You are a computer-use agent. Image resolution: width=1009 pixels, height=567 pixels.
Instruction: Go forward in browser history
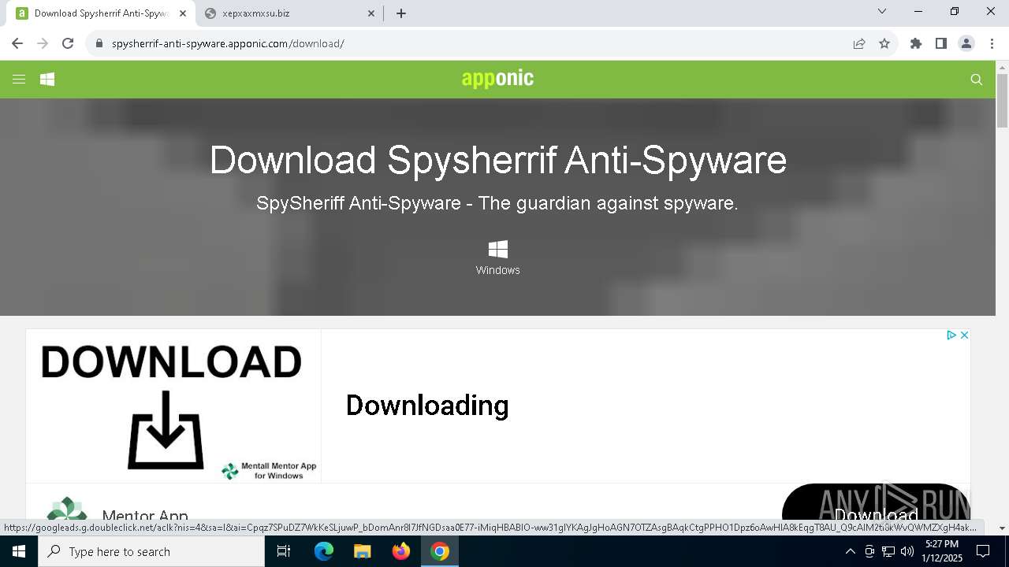43,43
